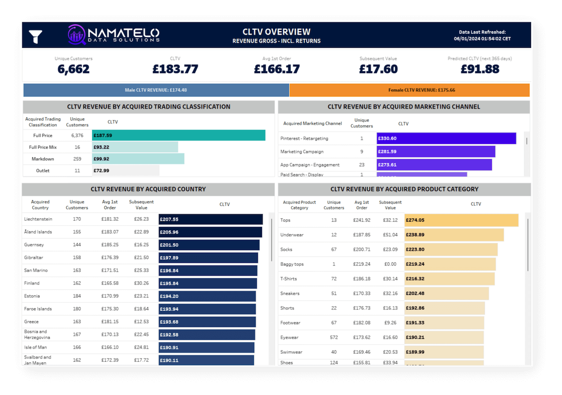Select the Åland Islands row label
The image size is (562, 395).
(38, 232)
